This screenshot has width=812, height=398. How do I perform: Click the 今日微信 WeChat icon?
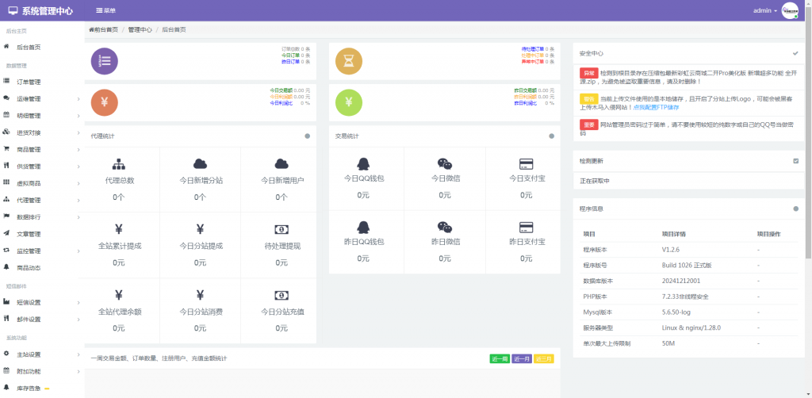click(x=445, y=163)
